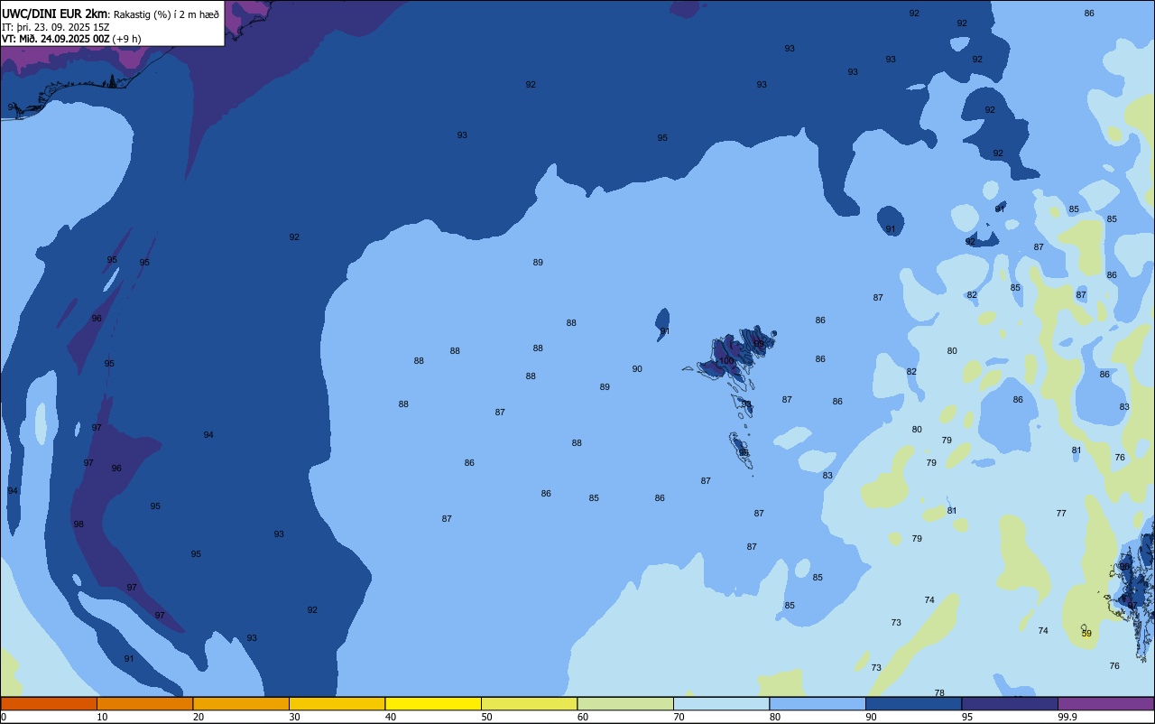Image resolution: width=1155 pixels, height=724 pixels.
Task: Click the "10" legend tick label
Action: [103, 717]
